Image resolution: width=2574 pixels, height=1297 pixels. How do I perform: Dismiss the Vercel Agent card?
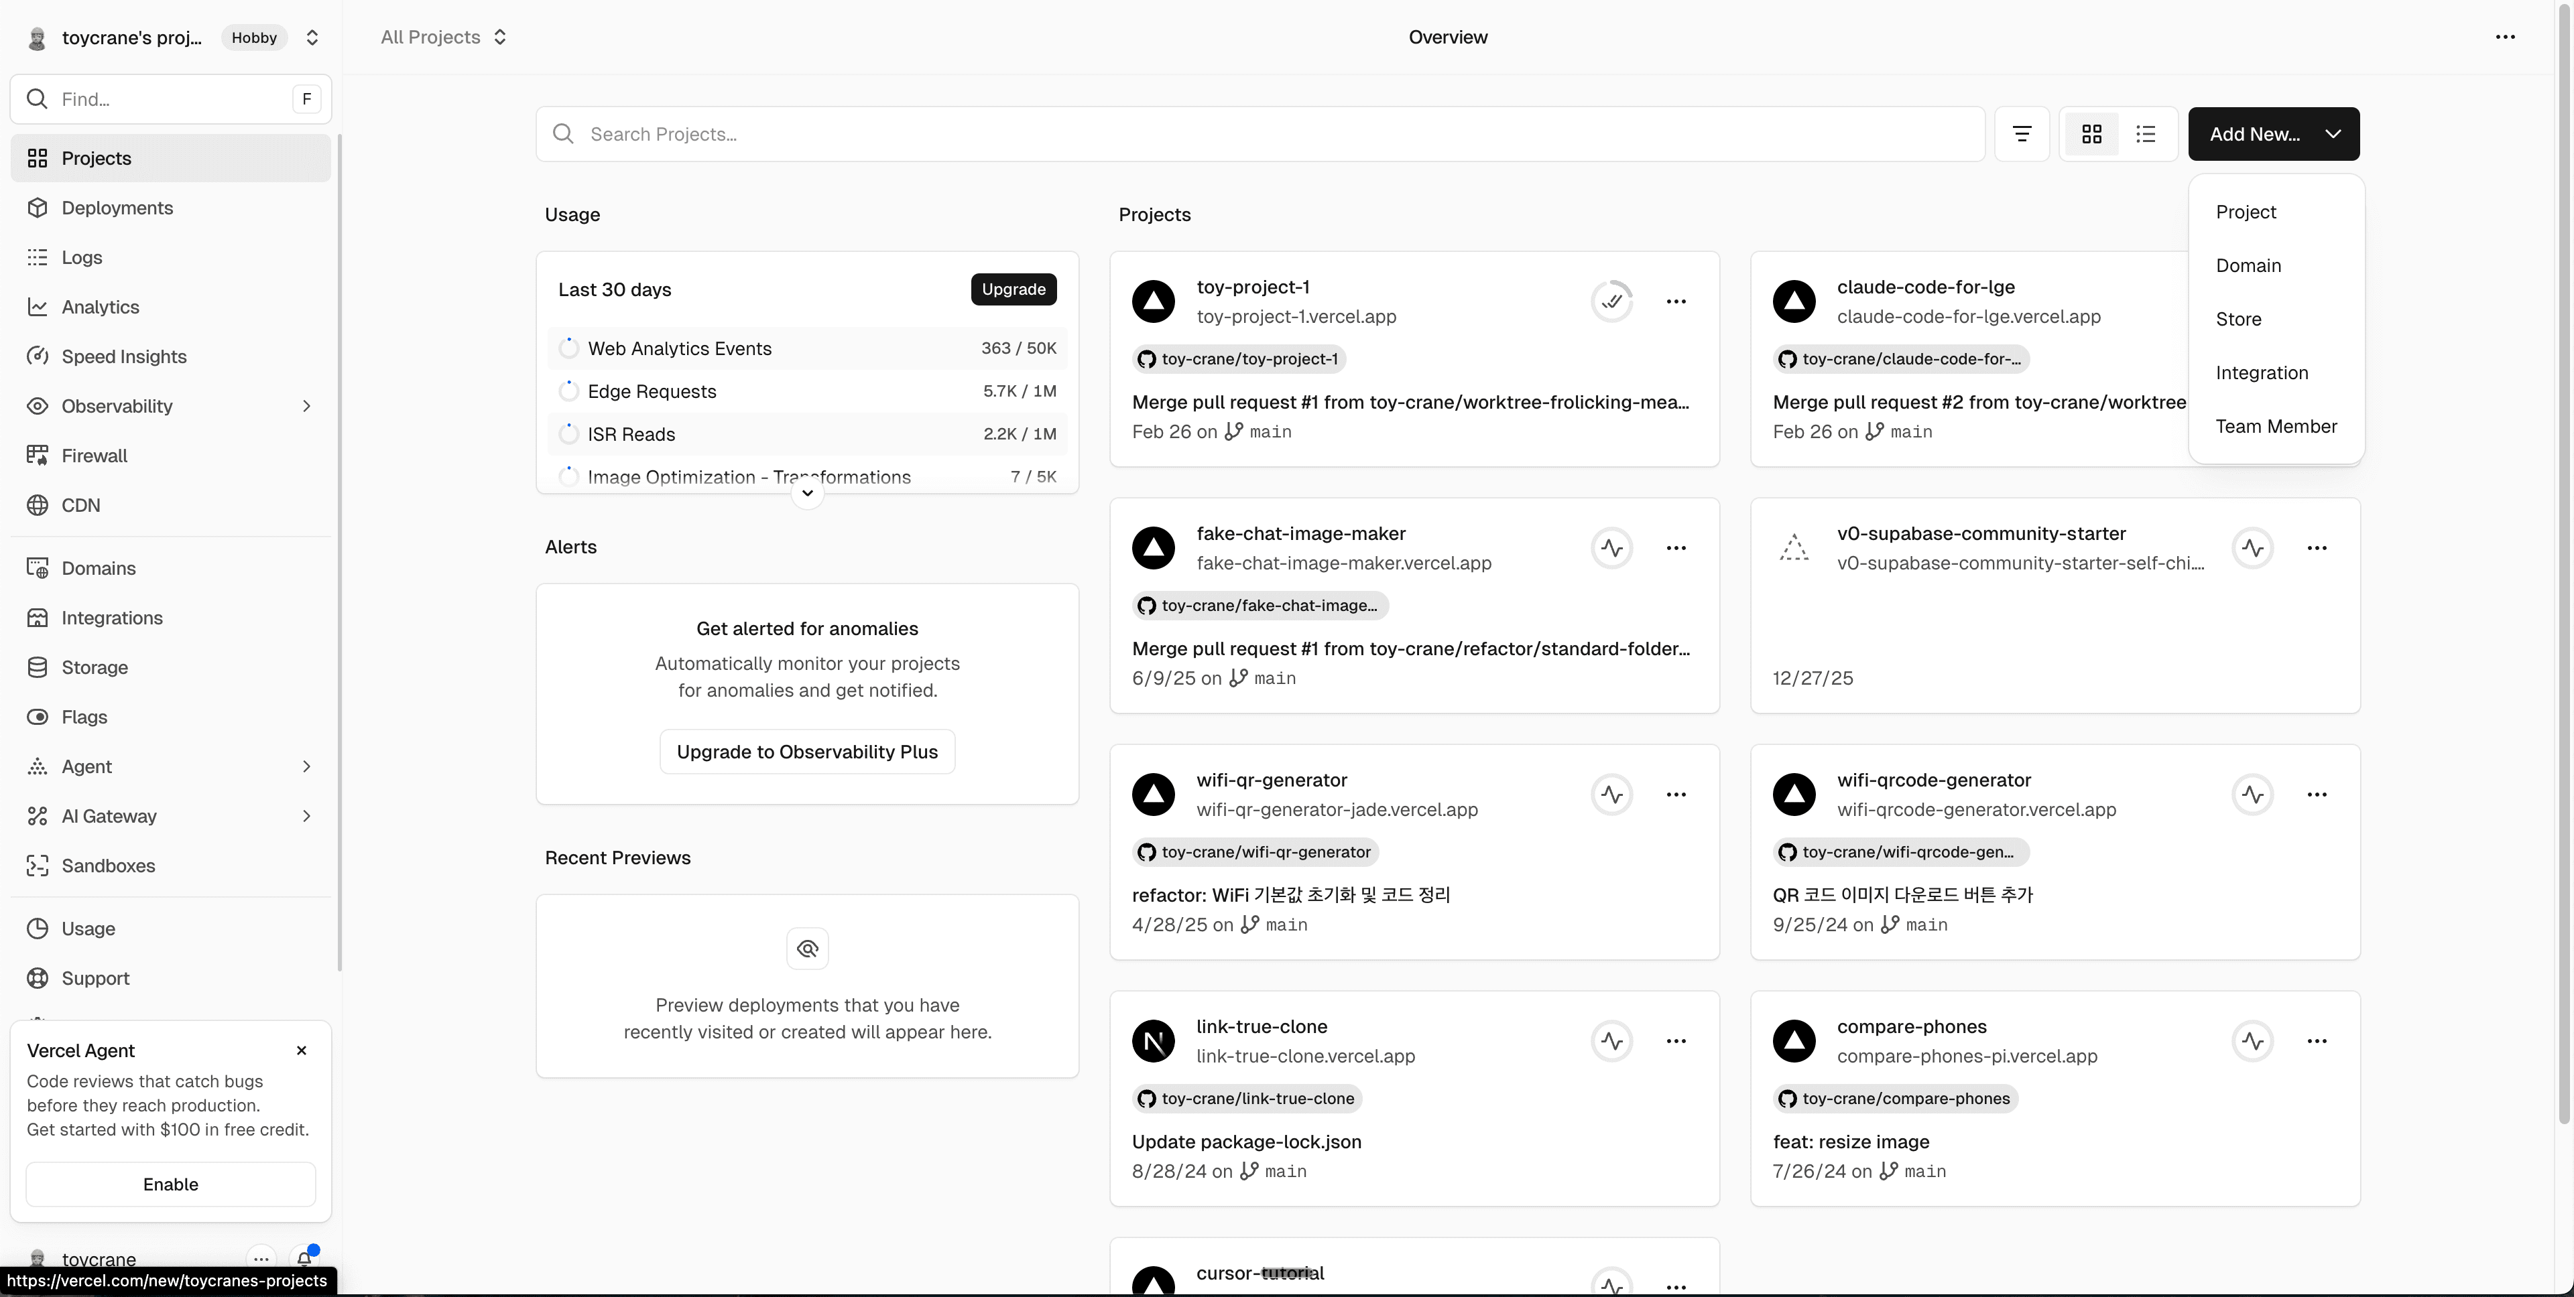coord(302,1050)
